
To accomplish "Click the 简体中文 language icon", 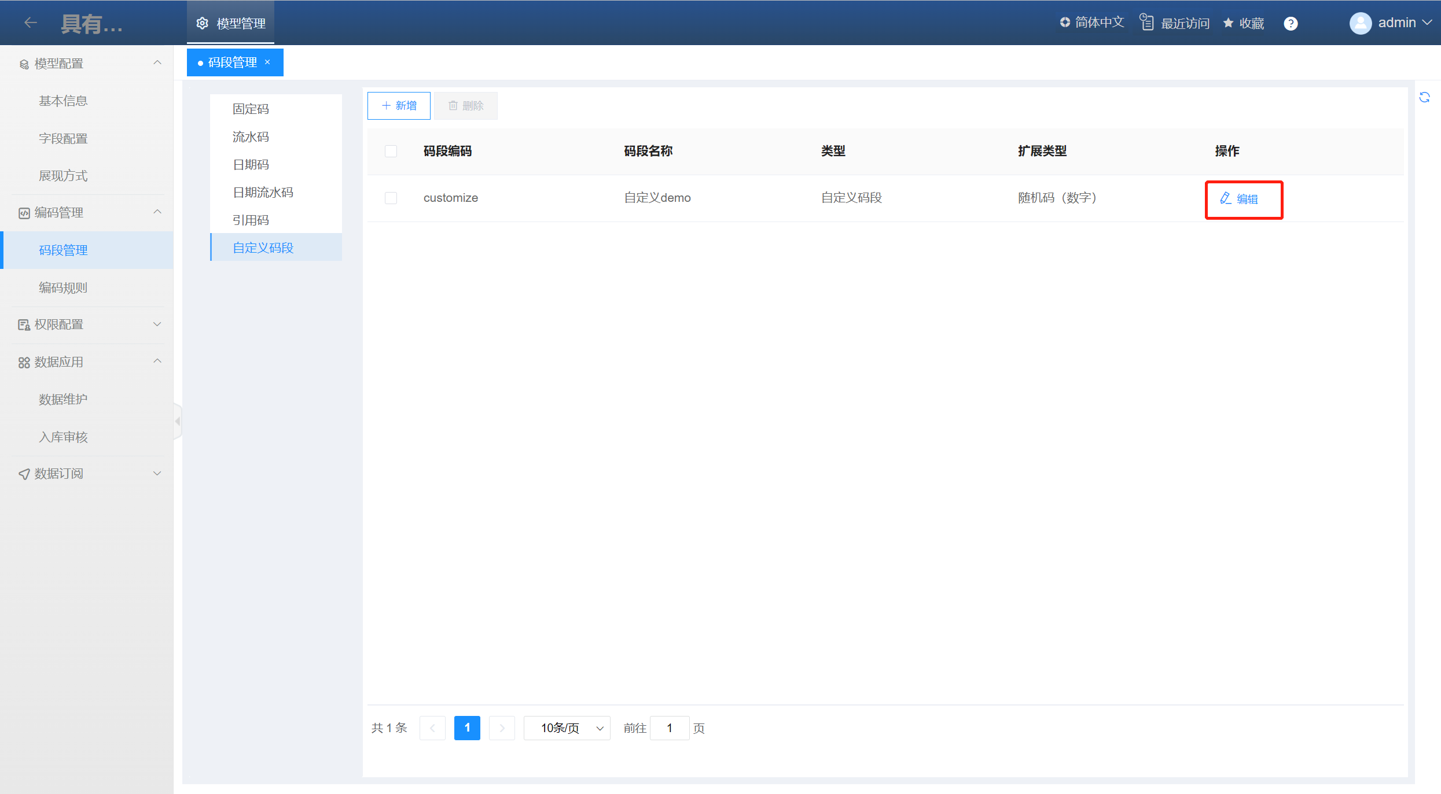I will pos(1065,22).
